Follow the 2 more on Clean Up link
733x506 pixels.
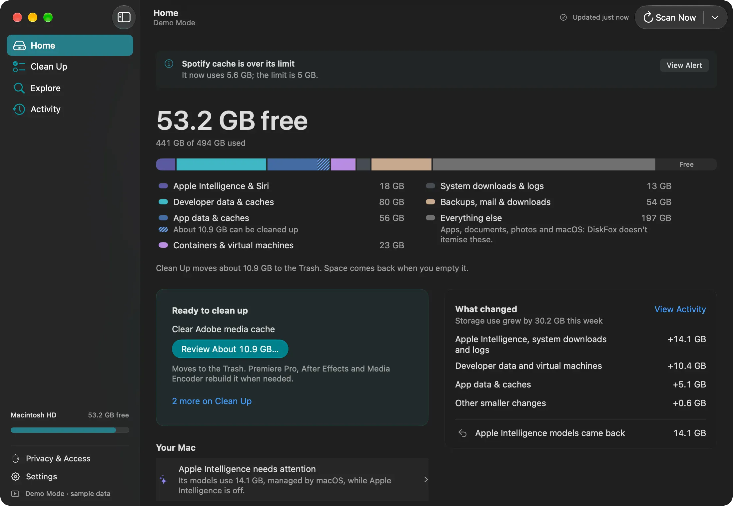pos(212,401)
